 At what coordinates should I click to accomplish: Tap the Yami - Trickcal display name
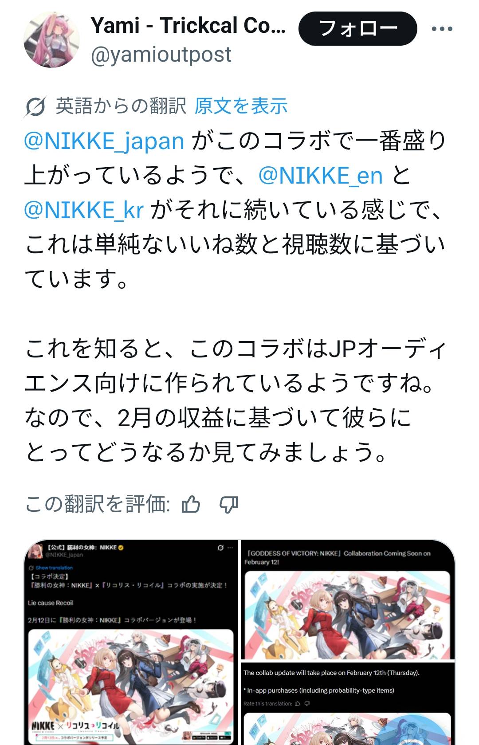tap(188, 25)
